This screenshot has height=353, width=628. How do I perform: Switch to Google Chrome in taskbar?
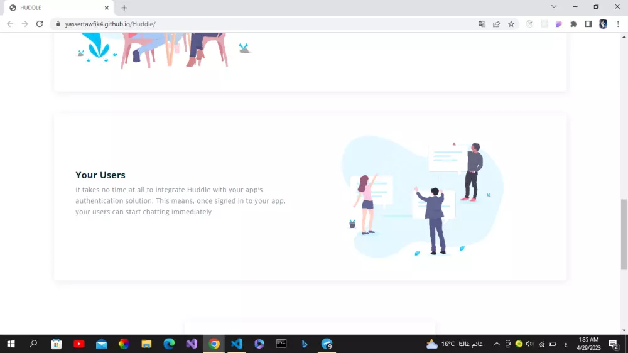(214, 344)
